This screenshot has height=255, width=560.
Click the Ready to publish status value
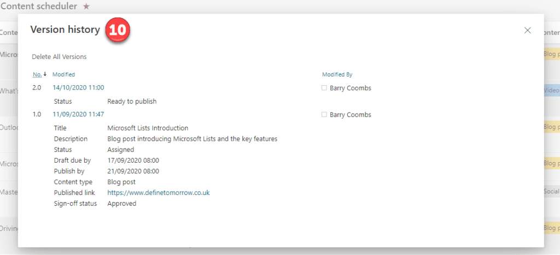(132, 101)
